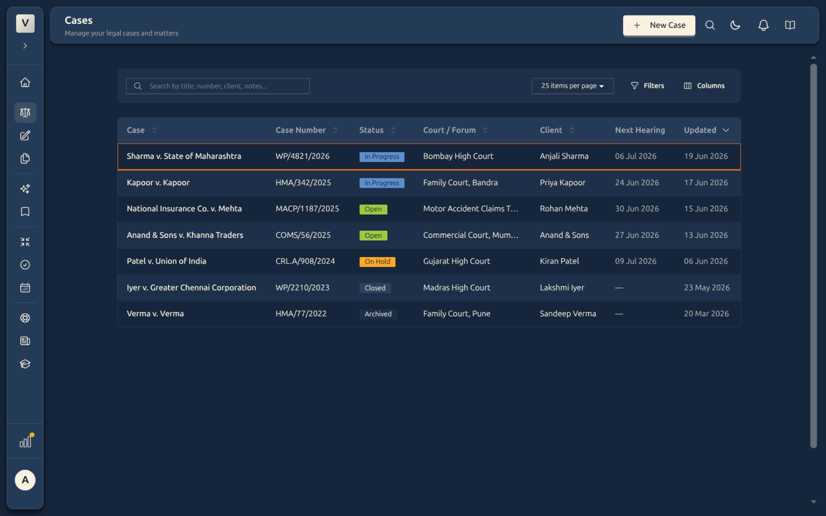Image resolution: width=826 pixels, height=516 pixels.
Task: Open the Filters menu
Action: pos(647,86)
